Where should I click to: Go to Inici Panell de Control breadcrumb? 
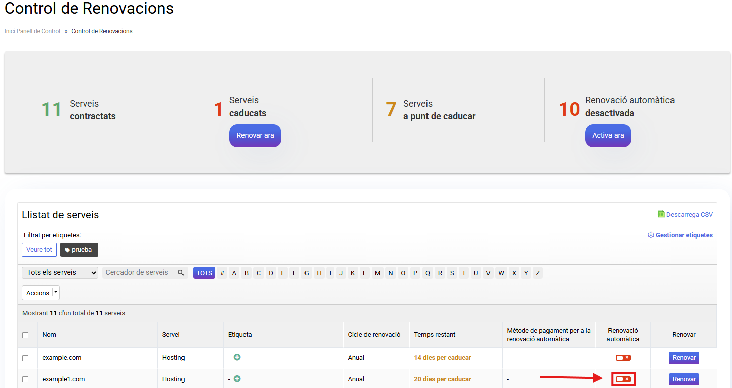point(32,31)
